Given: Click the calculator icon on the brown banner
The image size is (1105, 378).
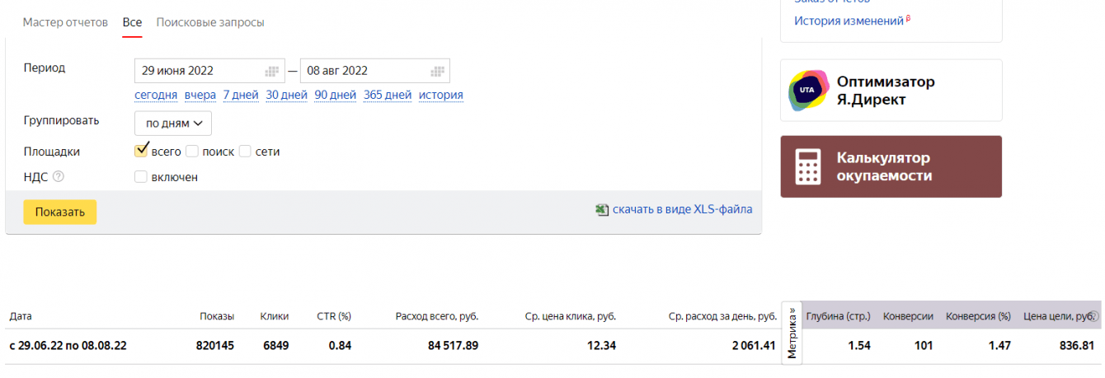Looking at the screenshot, I should pyautogui.click(x=808, y=166).
